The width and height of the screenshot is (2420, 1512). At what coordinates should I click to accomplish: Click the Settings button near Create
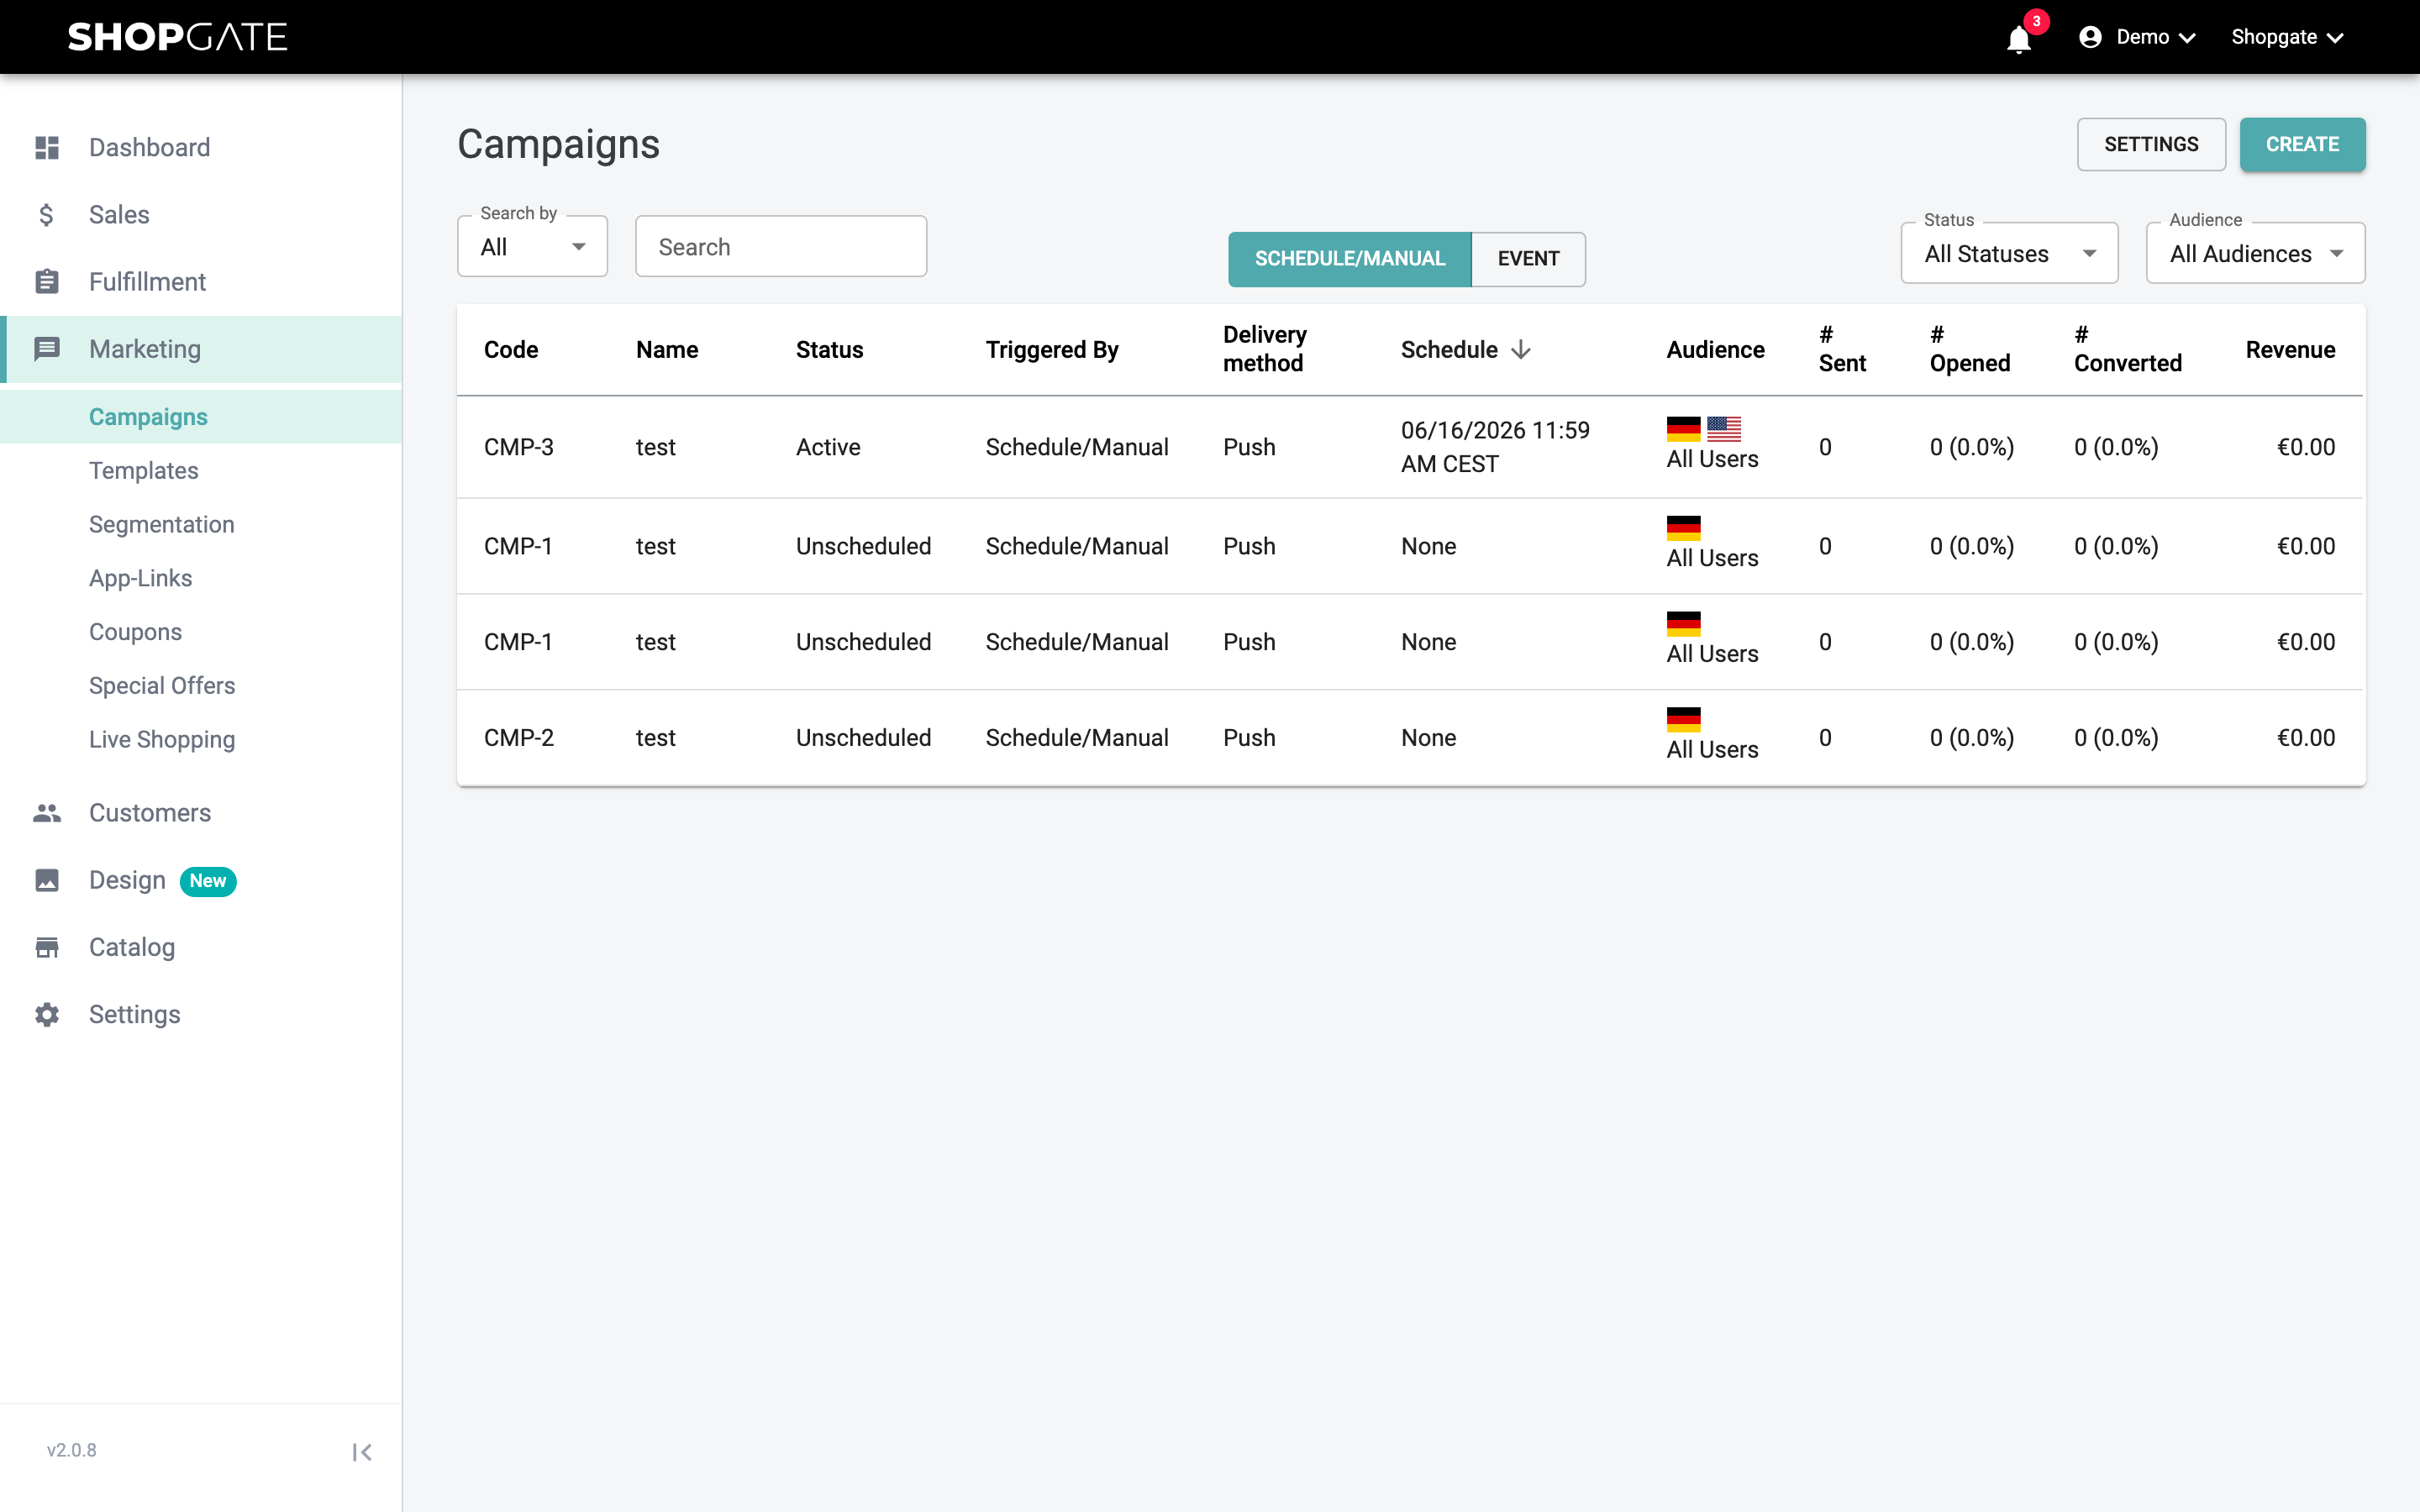tap(2151, 144)
